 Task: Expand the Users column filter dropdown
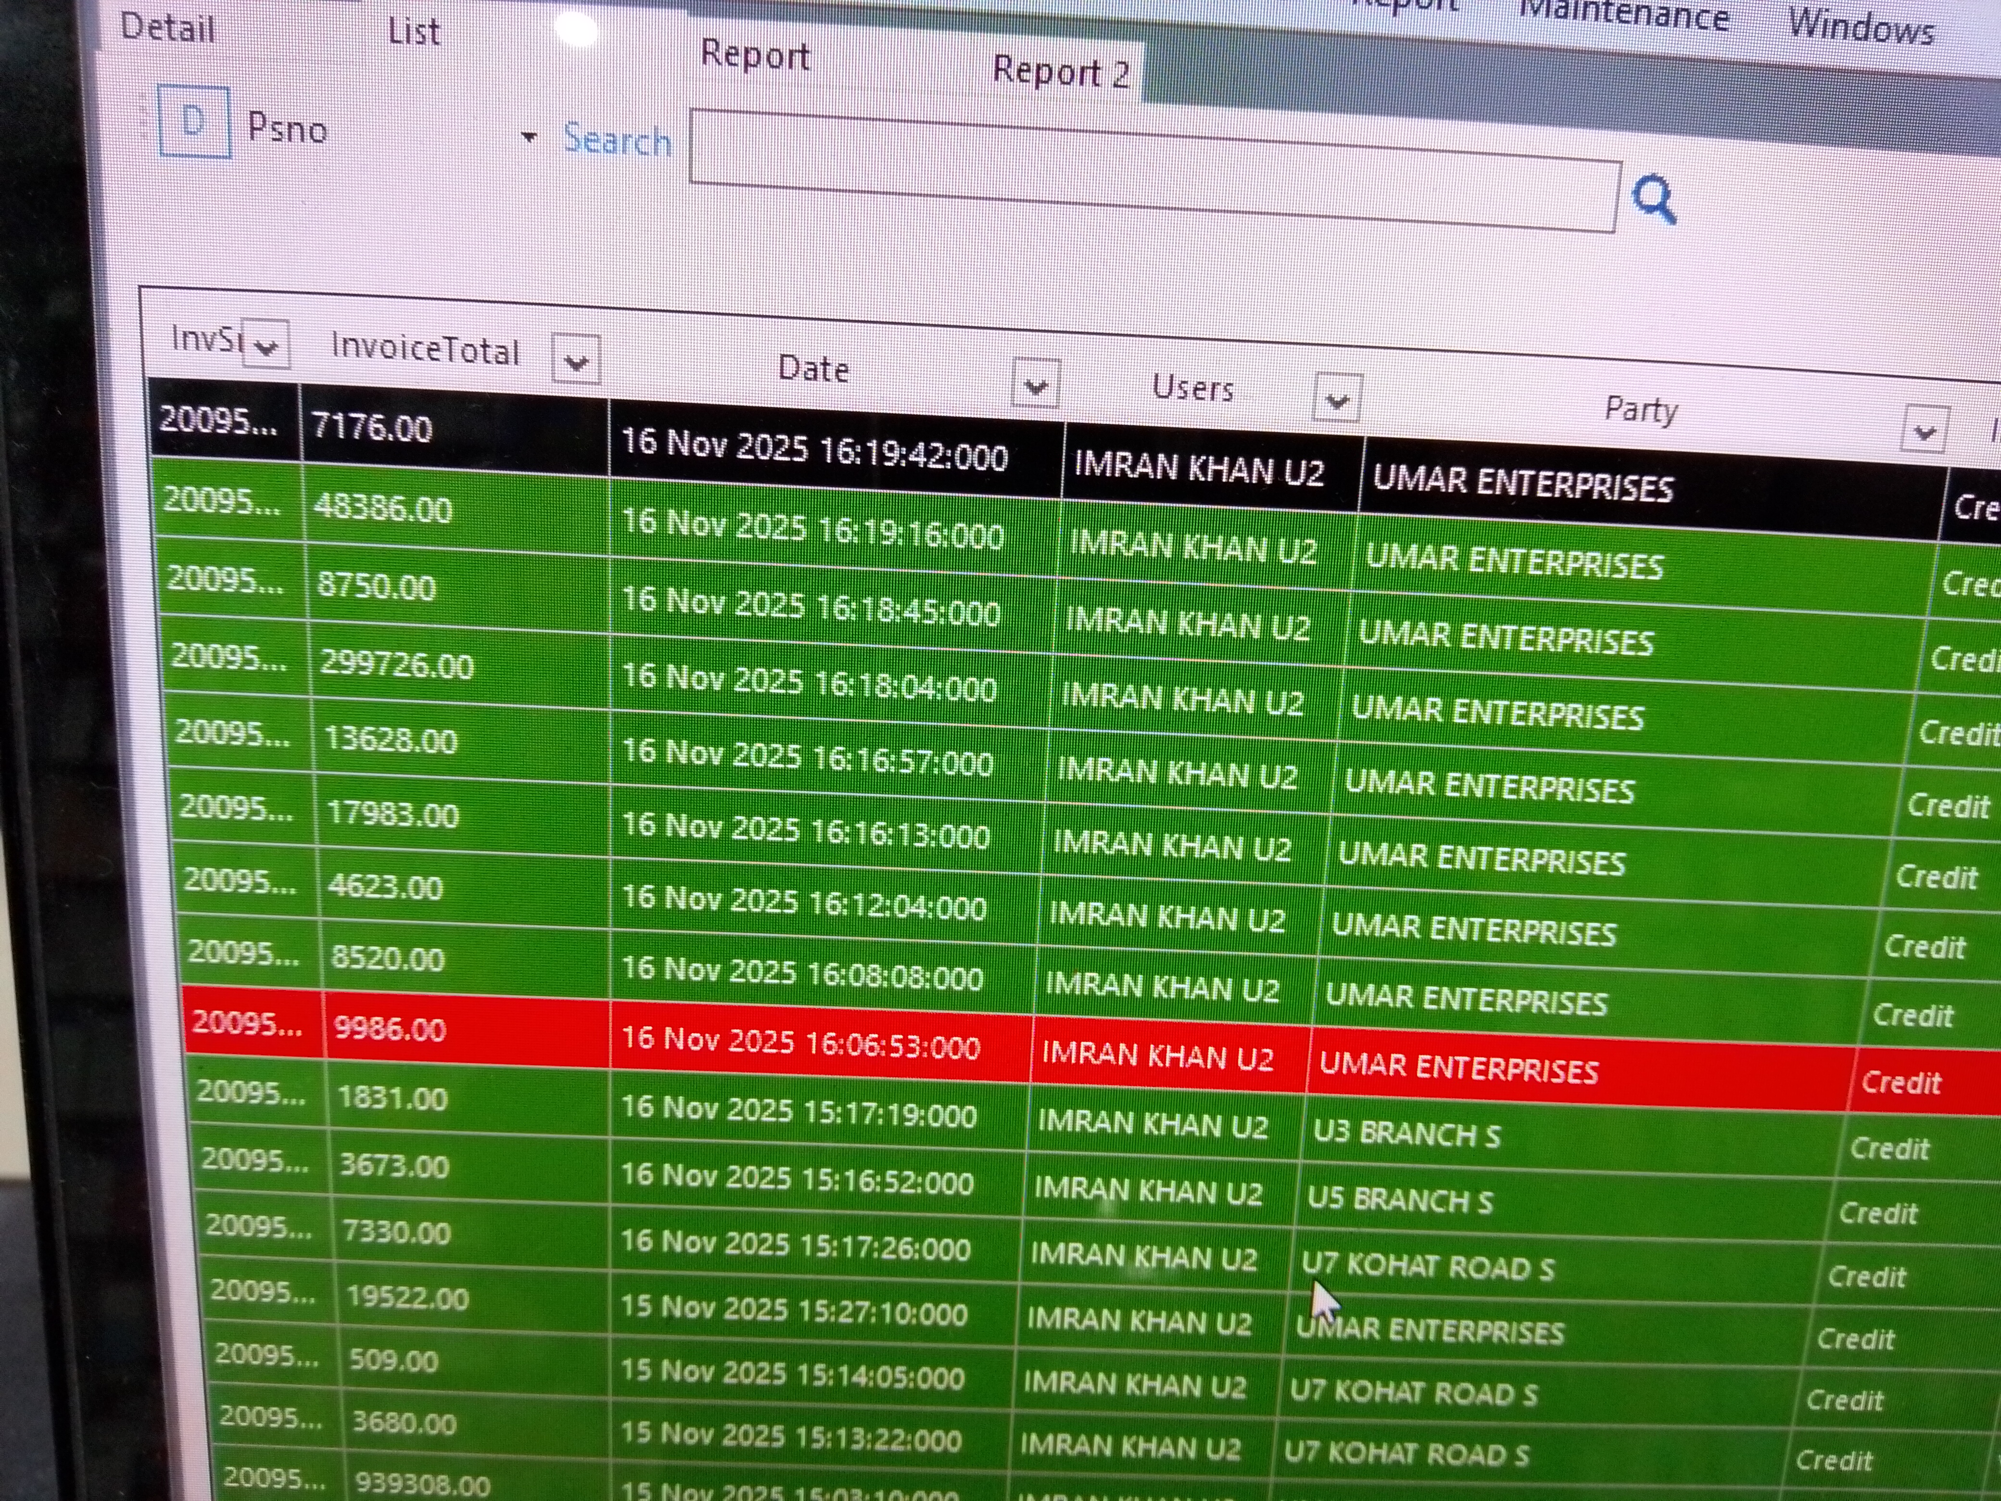pyautogui.click(x=1337, y=399)
